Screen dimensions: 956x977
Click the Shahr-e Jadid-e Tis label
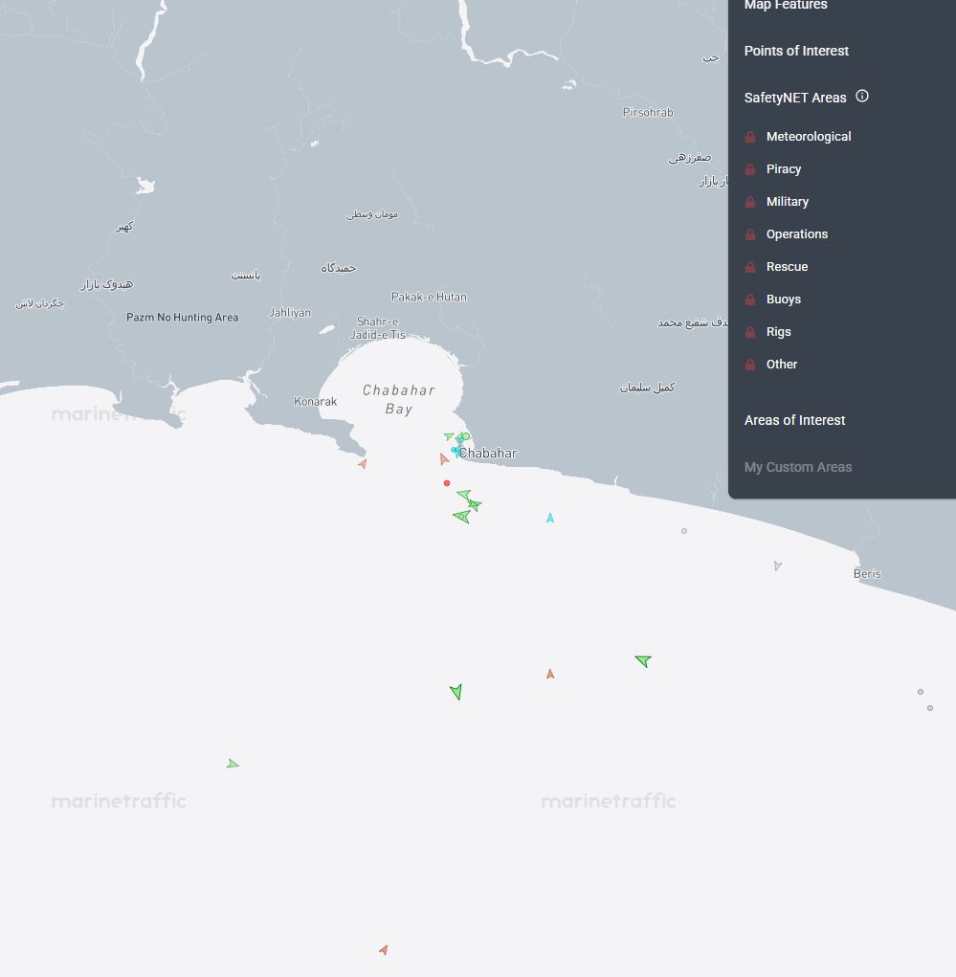point(378,328)
